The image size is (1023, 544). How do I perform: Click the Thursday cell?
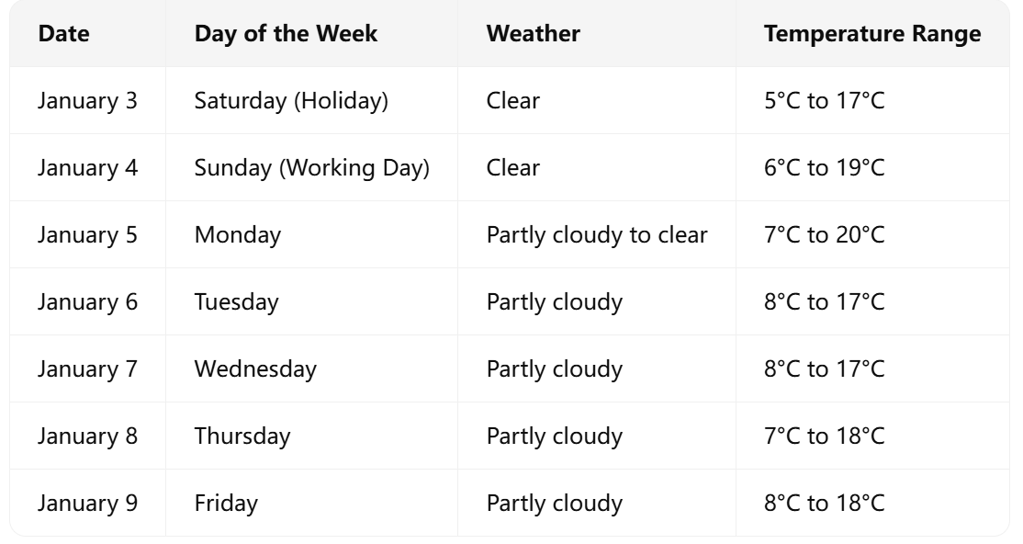[x=242, y=436]
